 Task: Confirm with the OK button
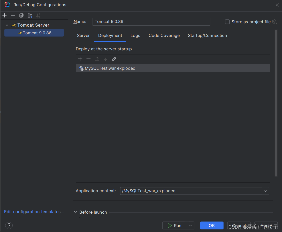coord(212,226)
